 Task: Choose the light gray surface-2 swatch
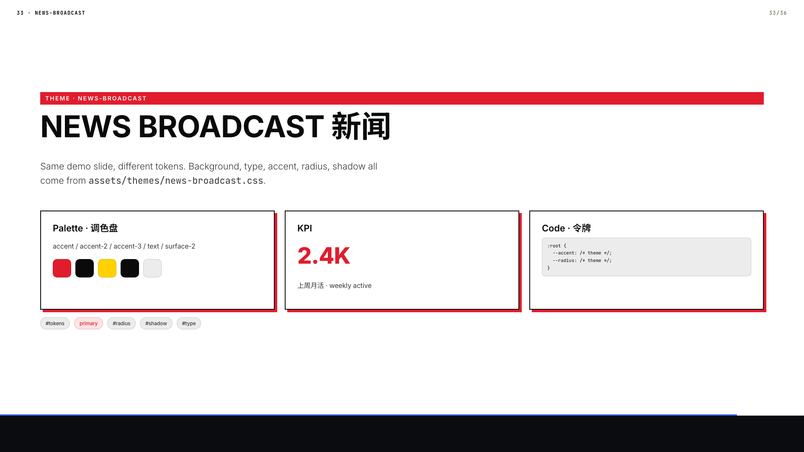click(x=152, y=268)
